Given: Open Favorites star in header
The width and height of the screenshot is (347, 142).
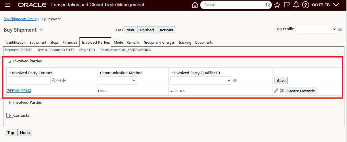Looking at the screenshot, I should pyautogui.click(x=277, y=5).
